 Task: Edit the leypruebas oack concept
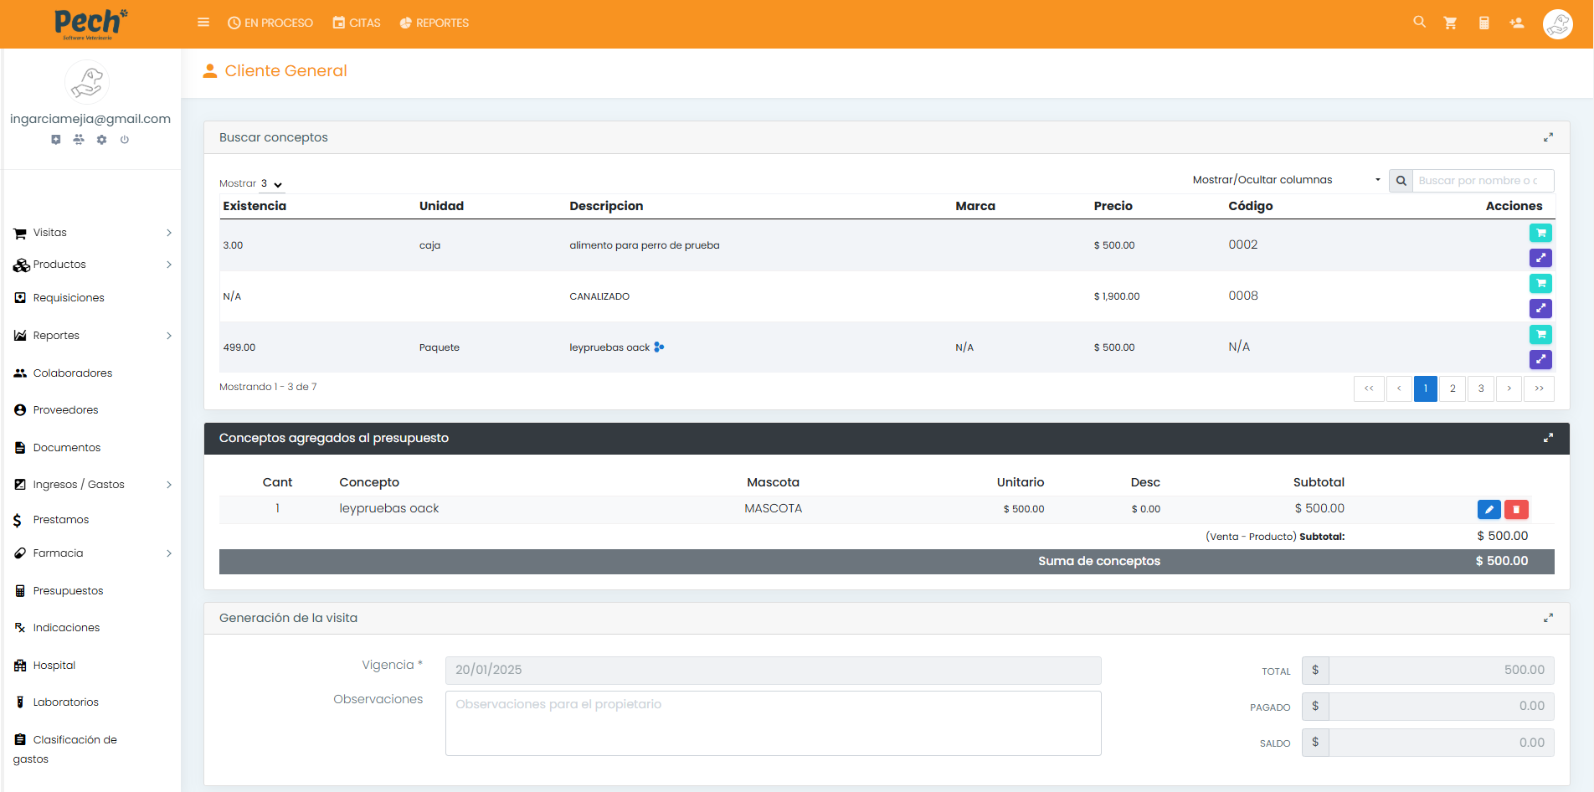click(1489, 509)
